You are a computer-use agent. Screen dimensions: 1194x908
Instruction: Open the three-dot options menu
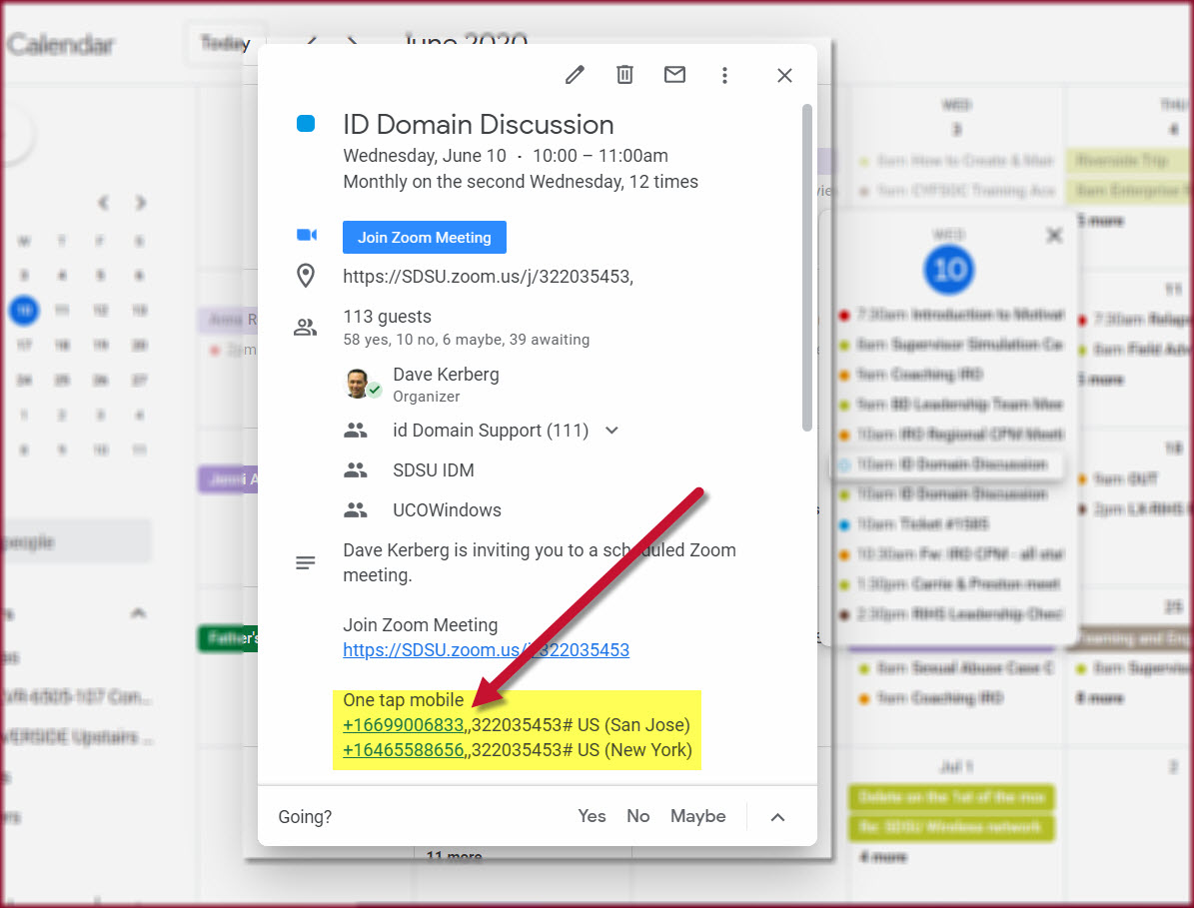724,75
